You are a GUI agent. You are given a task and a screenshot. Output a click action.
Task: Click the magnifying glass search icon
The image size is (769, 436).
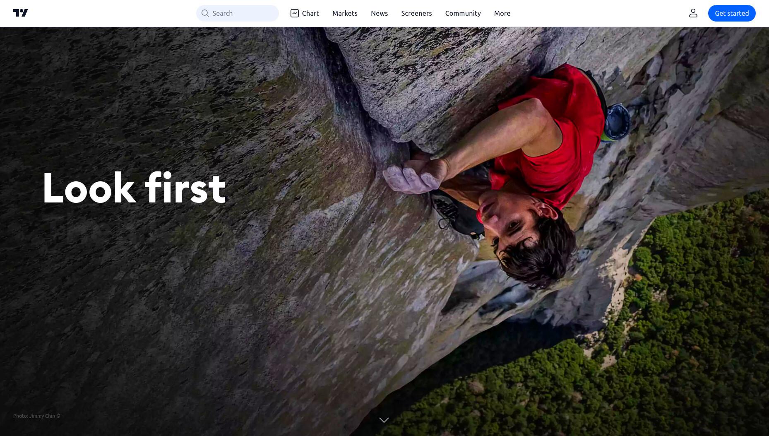coord(205,13)
